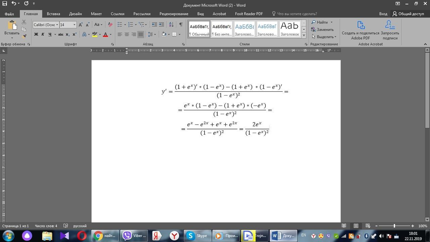Center-align the paragraph text
Viewport: 430px width, 242px height.
pos(127,34)
